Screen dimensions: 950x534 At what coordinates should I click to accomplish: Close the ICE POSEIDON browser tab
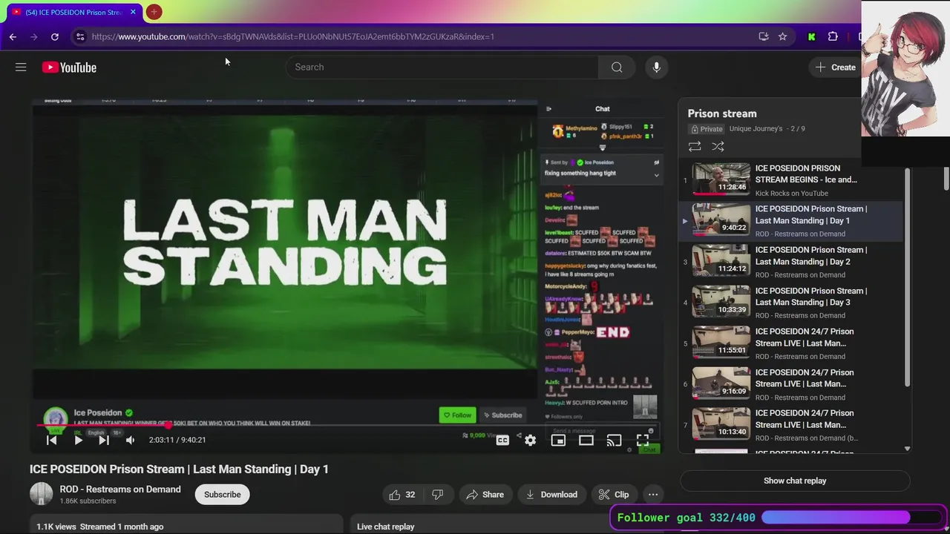pos(133,12)
